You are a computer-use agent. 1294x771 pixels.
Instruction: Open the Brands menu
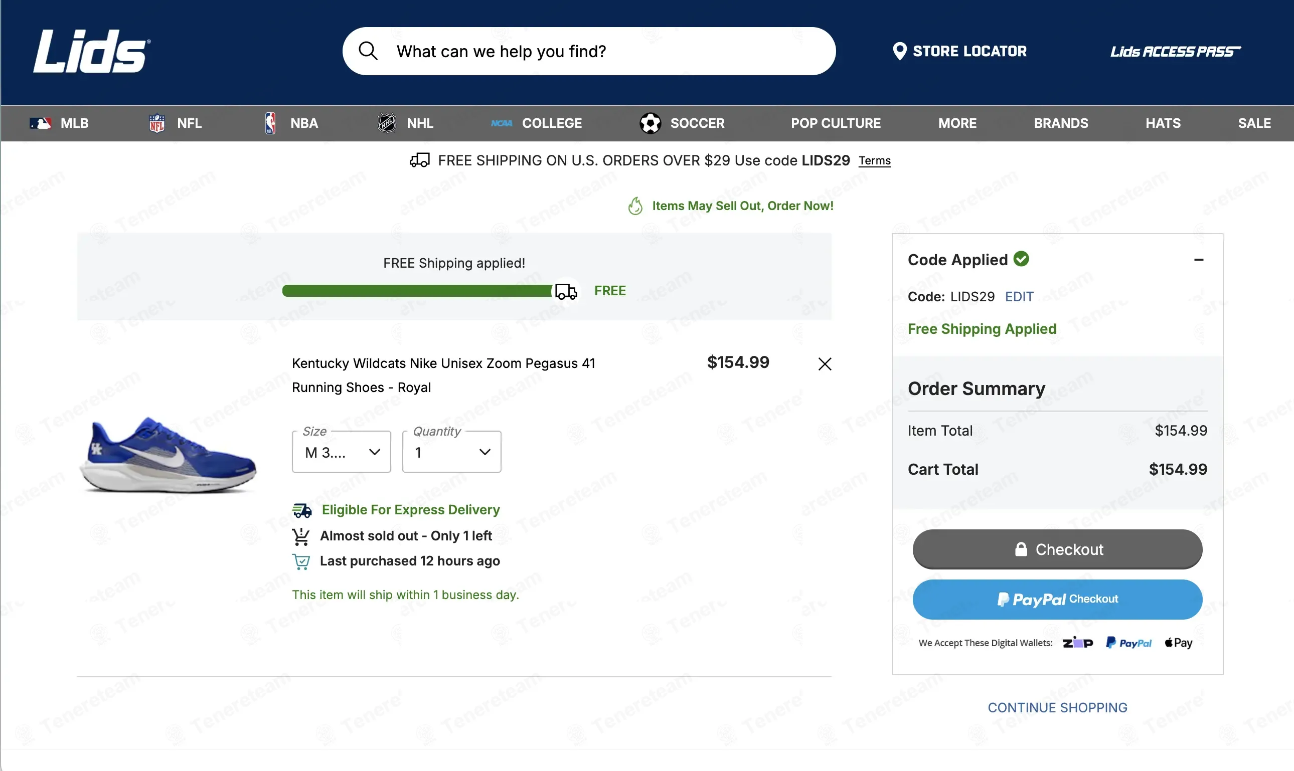tap(1061, 123)
